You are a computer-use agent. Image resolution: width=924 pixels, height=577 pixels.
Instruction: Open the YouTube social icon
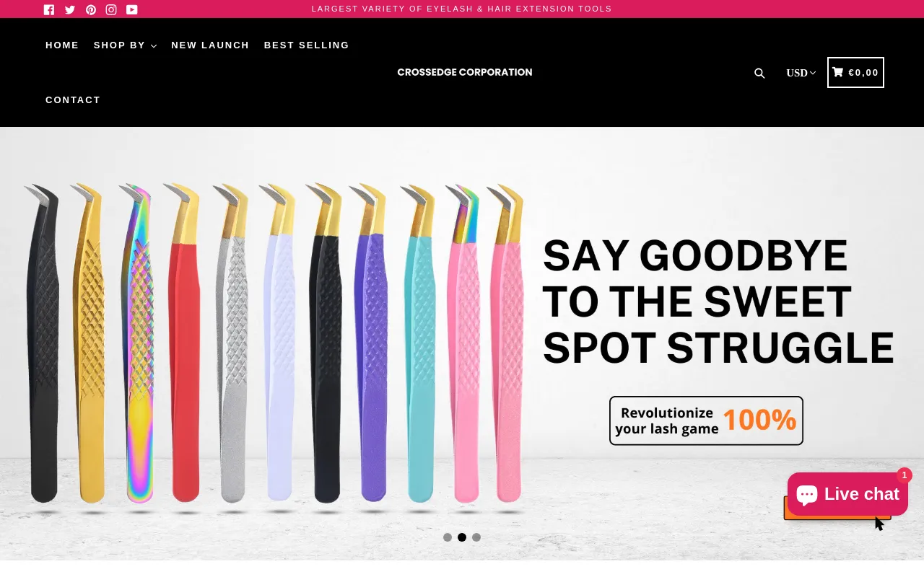132,9
